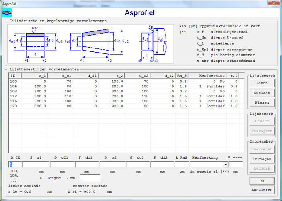Click the z_1 value 700.0 in row 116

[40, 101]
